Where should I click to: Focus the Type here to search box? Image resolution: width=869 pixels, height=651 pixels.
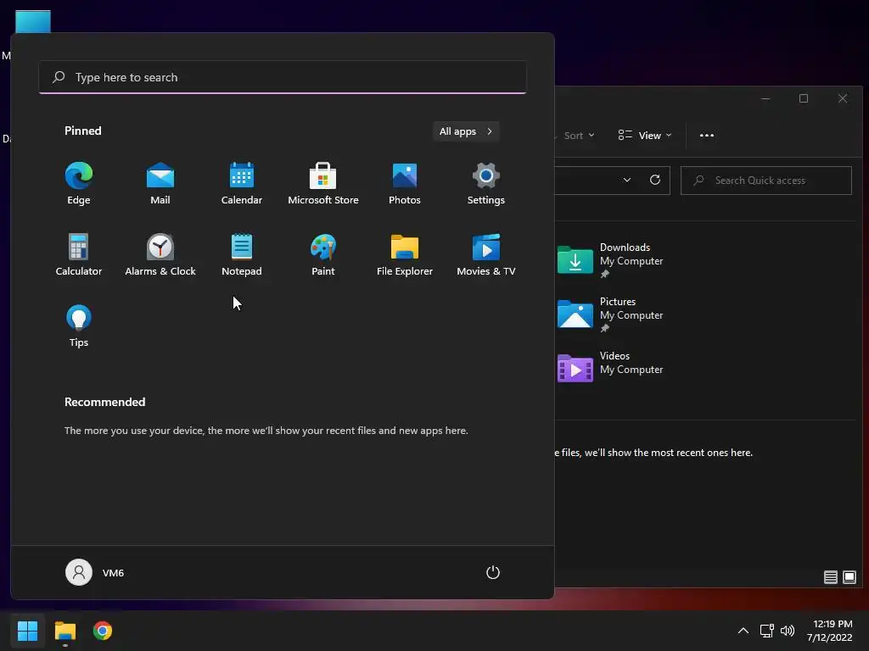[x=283, y=77]
